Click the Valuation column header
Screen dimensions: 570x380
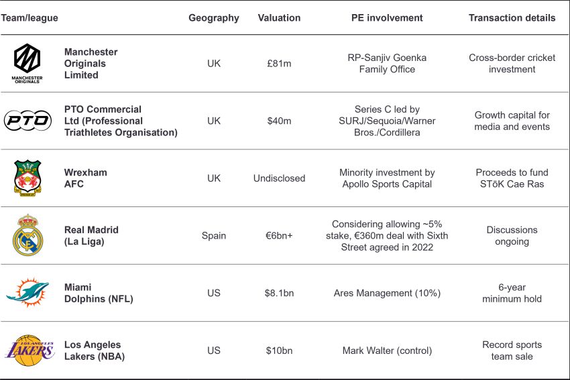click(x=279, y=18)
